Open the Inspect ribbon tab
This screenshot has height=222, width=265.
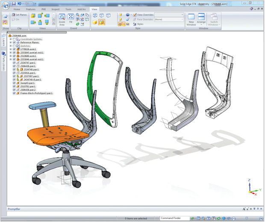[56, 9]
